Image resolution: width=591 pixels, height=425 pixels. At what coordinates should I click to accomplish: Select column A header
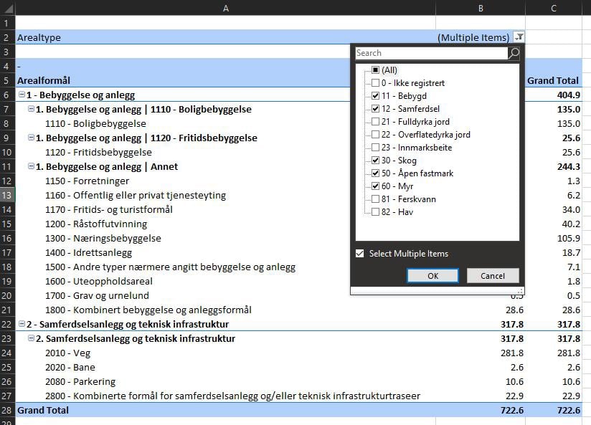[x=226, y=8]
